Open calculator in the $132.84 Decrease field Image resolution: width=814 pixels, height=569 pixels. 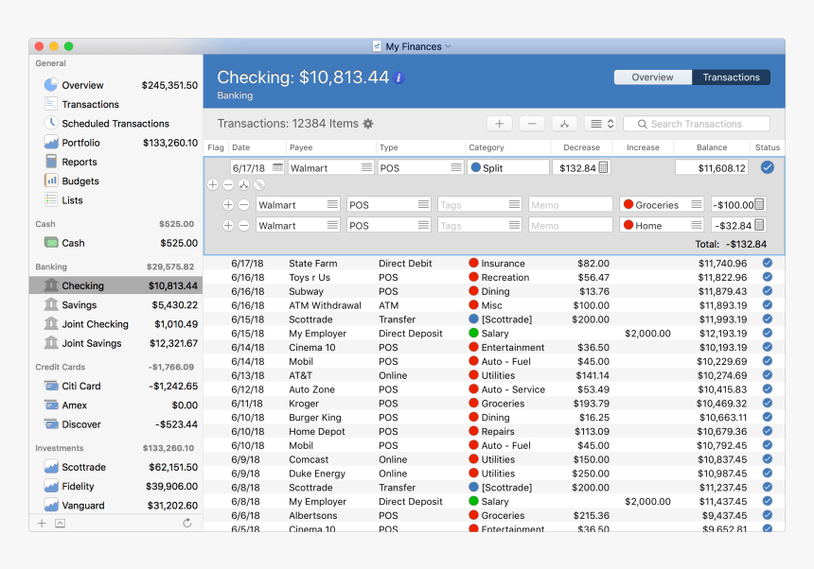(604, 167)
